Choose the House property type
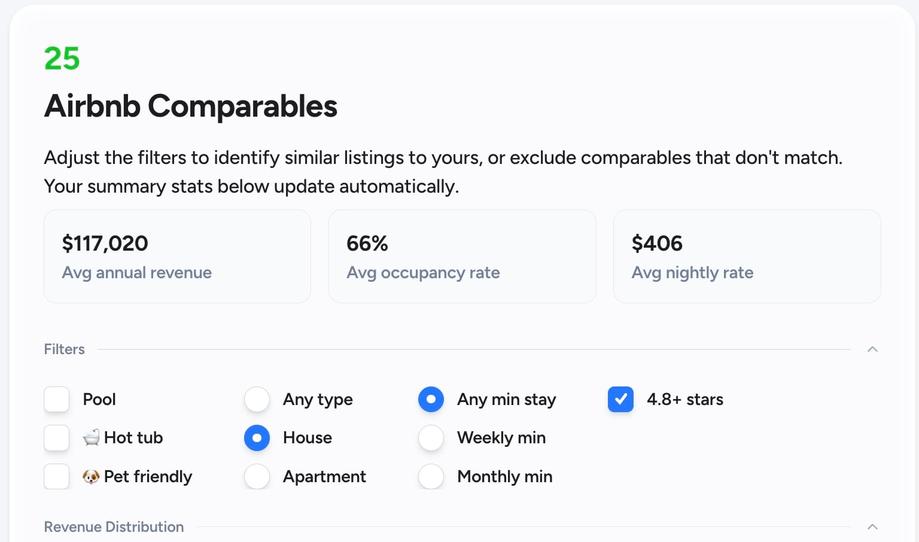 tap(257, 438)
